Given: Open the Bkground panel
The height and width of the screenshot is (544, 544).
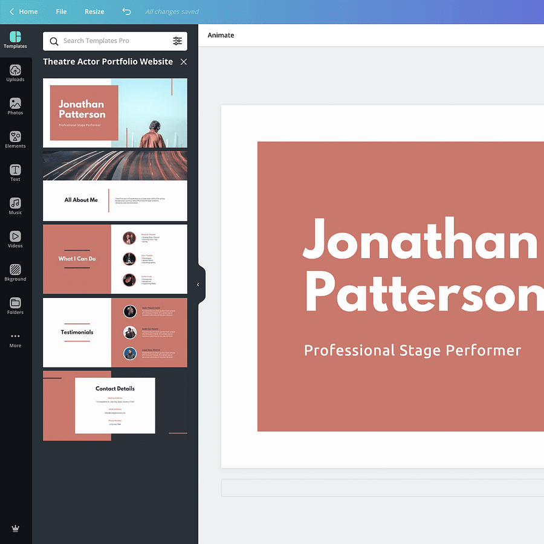Looking at the screenshot, I should point(15,273).
